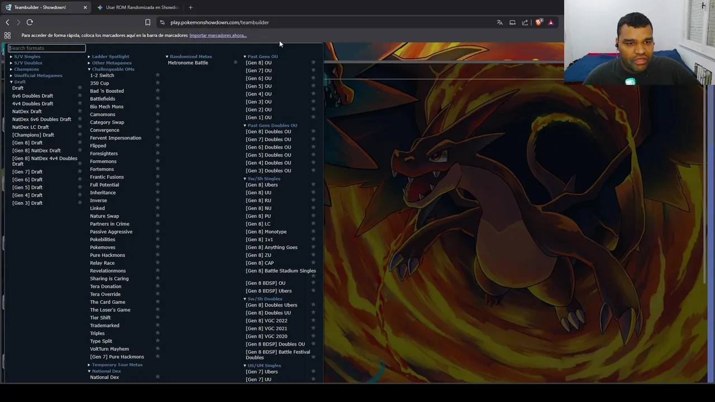Select the Metronome Battle format
Screen dimensions: 715x402
(x=188, y=63)
